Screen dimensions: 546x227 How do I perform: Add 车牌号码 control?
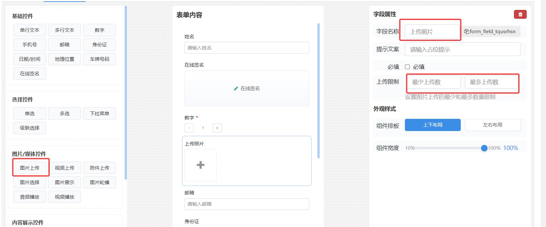click(99, 59)
